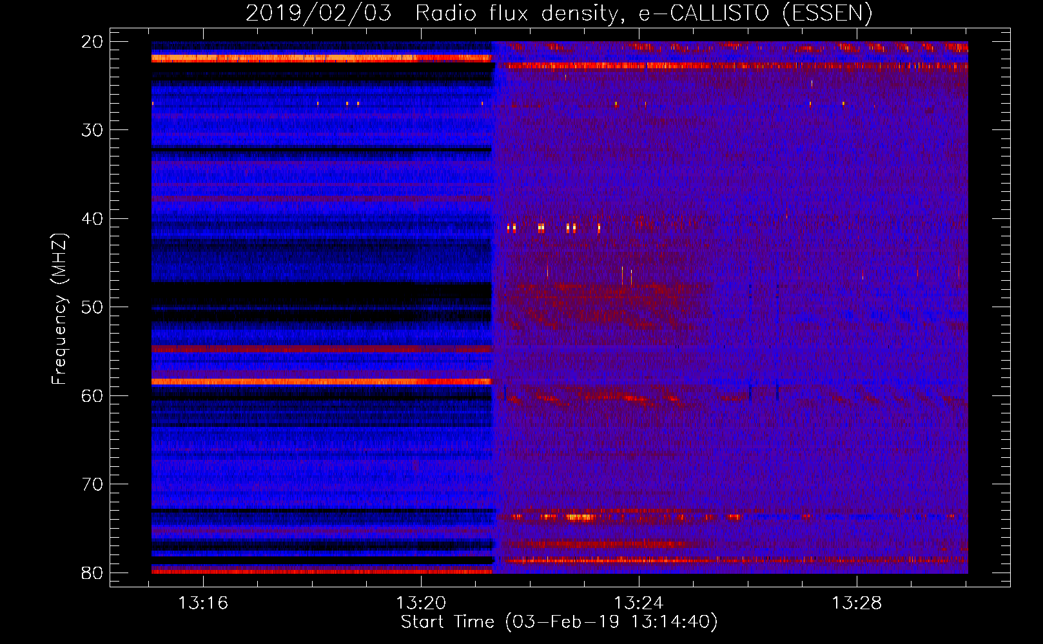Click the orange-red band near 58 MHz
The image size is (1043, 644).
click(x=322, y=381)
